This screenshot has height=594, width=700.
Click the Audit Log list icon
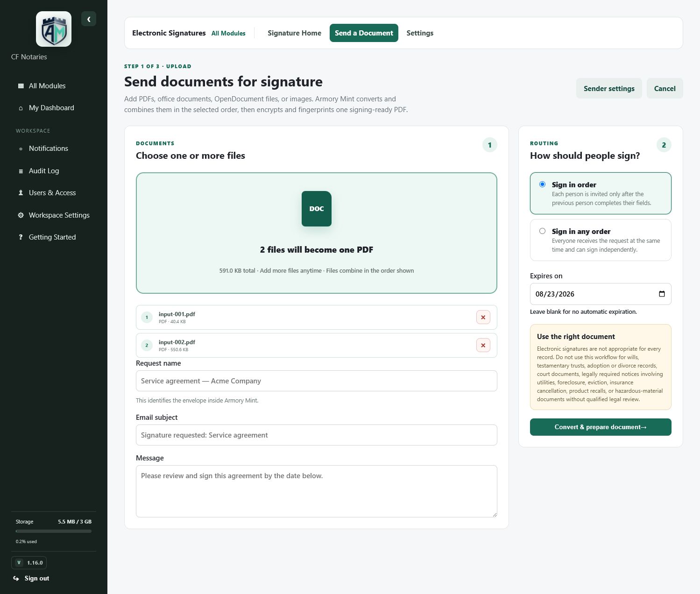click(x=21, y=171)
